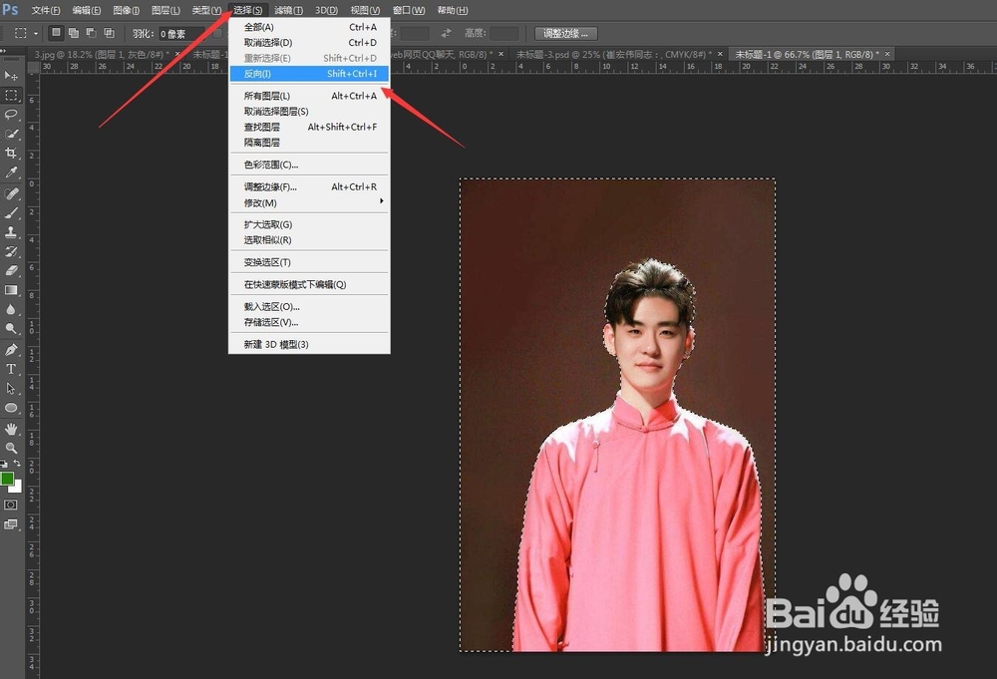This screenshot has height=679, width=997.
Task: Choose 所有图层(L) menu entry
Action: coord(310,96)
